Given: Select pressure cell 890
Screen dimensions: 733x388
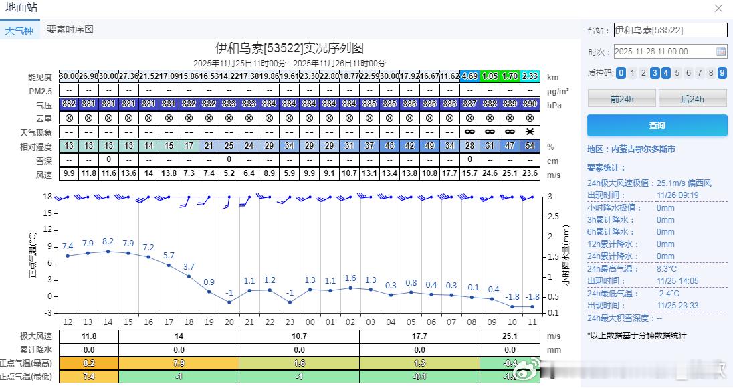Looking at the screenshot, I should click(530, 104).
